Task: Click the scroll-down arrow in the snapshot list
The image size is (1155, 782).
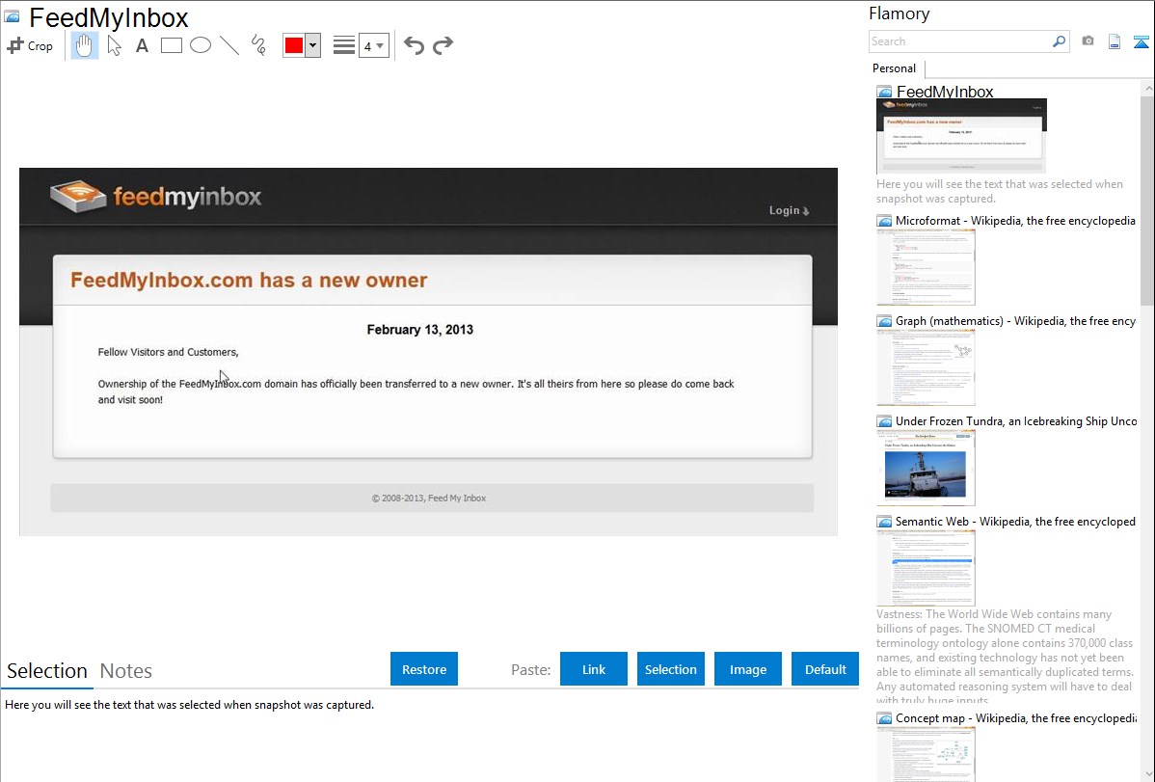Action: [x=1147, y=774]
